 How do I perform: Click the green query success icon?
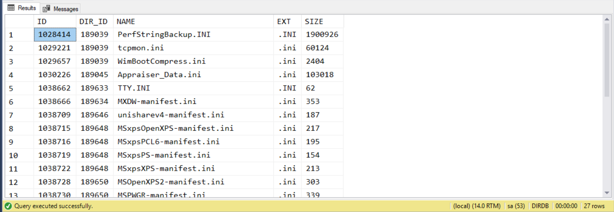click(x=8, y=206)
